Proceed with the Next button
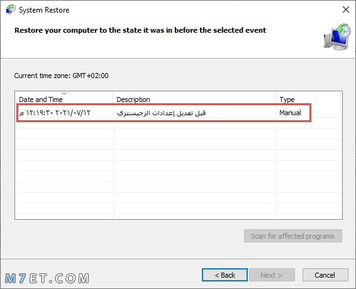356x289 pixels. click(x=272, y=275)
